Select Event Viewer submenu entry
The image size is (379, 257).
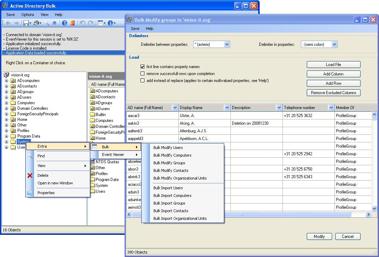(116, 155)
